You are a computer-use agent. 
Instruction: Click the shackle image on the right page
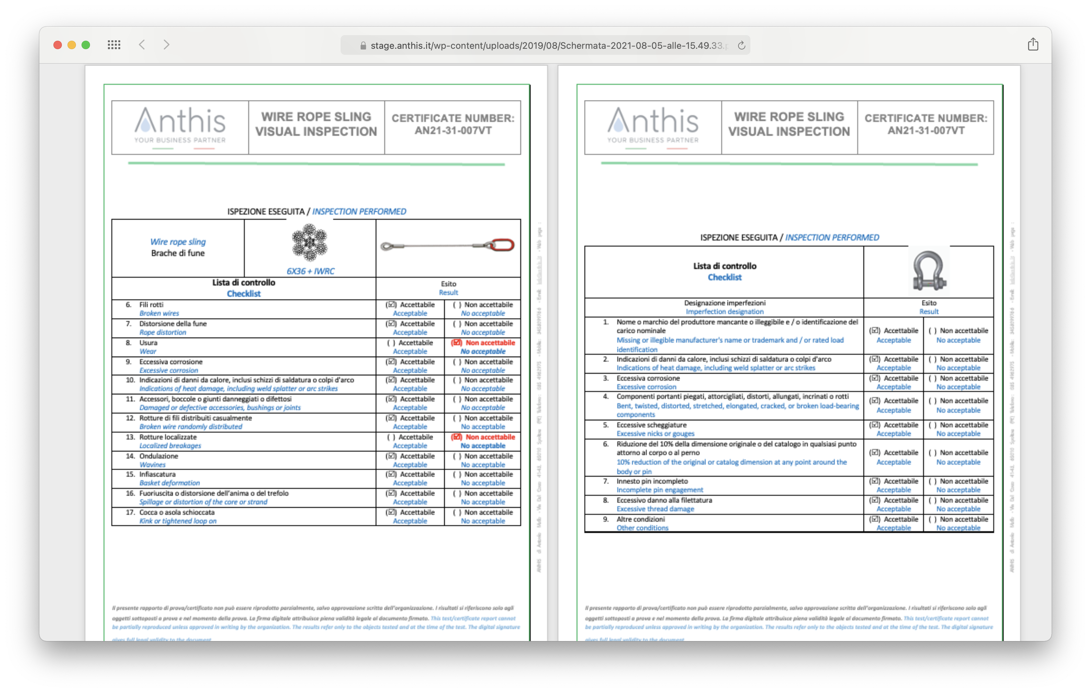[x=929, y=270]
